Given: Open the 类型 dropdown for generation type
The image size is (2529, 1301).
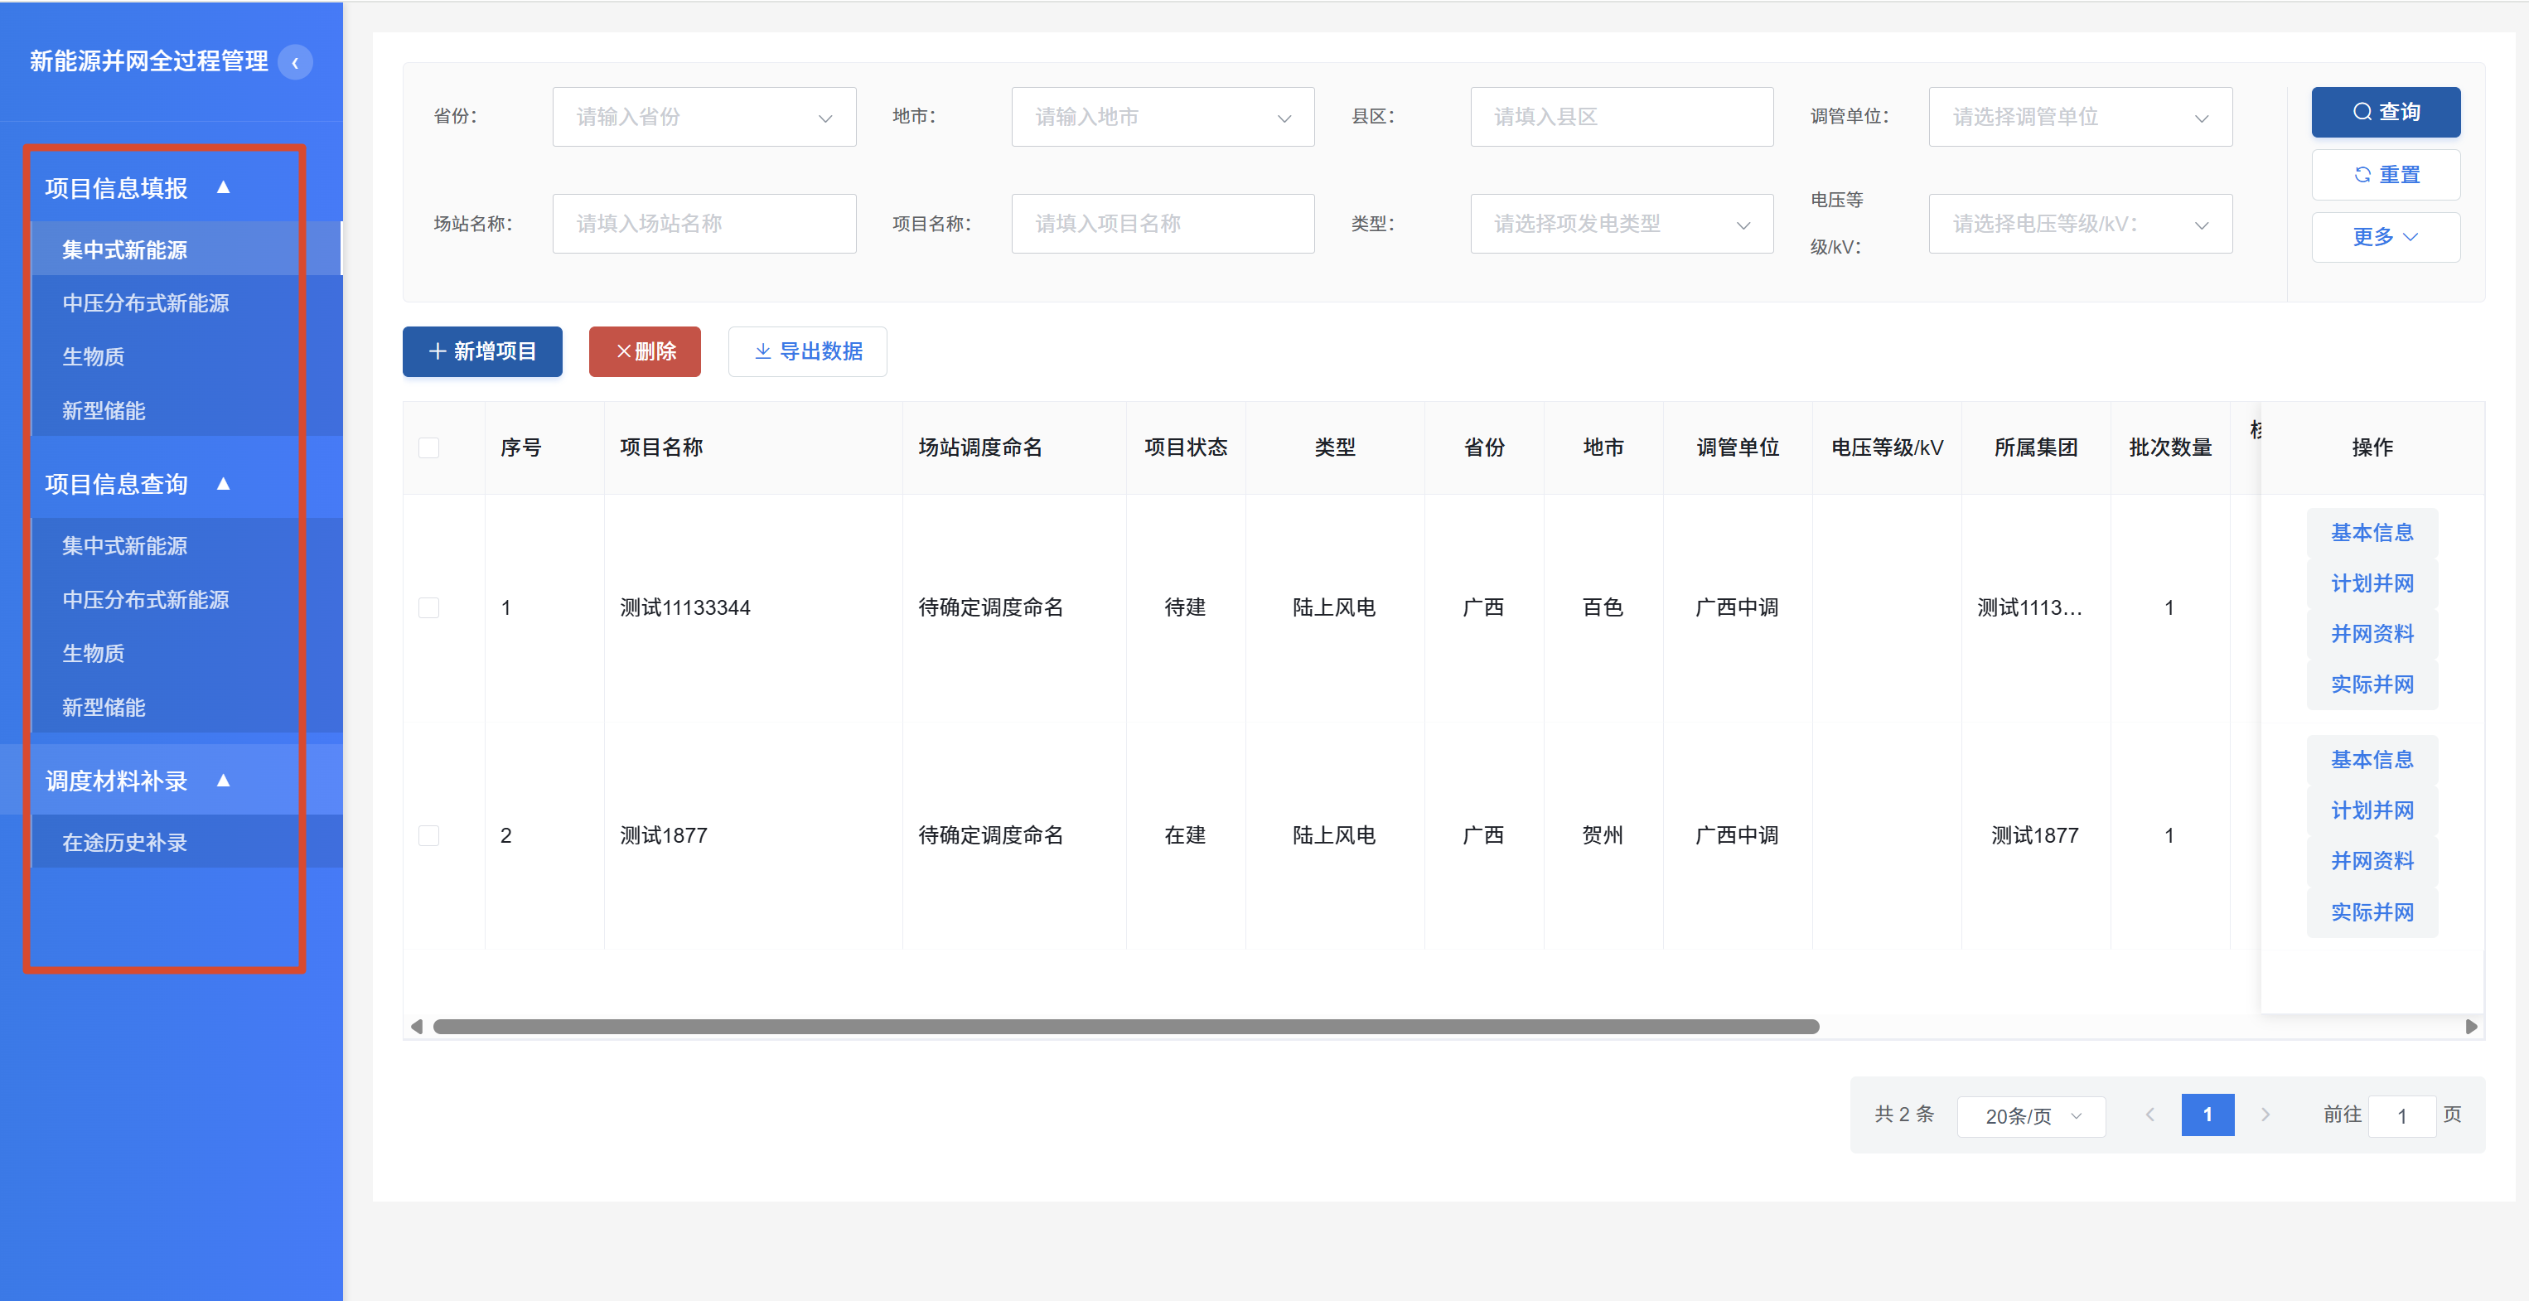Looking at the screenshot, I should pyautogui.click(x=1622, y=224).
